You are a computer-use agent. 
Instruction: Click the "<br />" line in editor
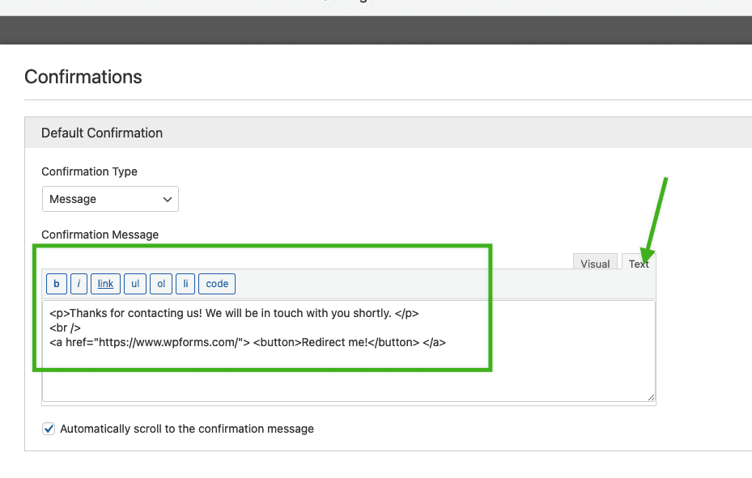[x=65, y=328]
